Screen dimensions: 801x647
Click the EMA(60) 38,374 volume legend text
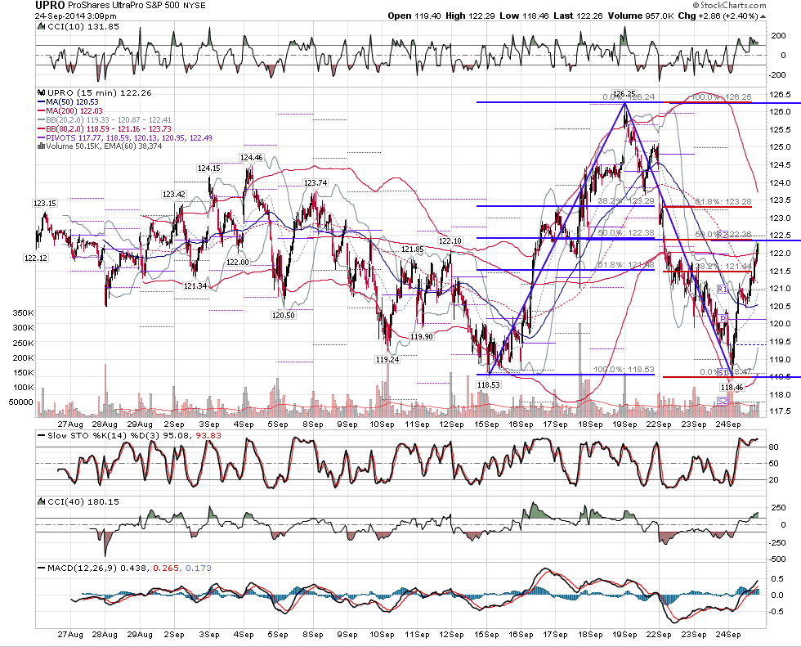click(x=132, y=146)
